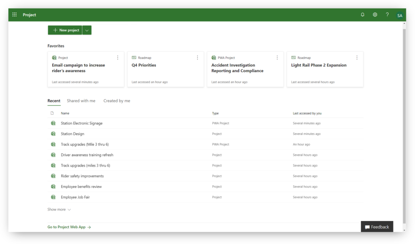The height and width of the screenshot is (244, 415).
Task: Open more options on Light Rail card
Action: (x=357, y=57)
